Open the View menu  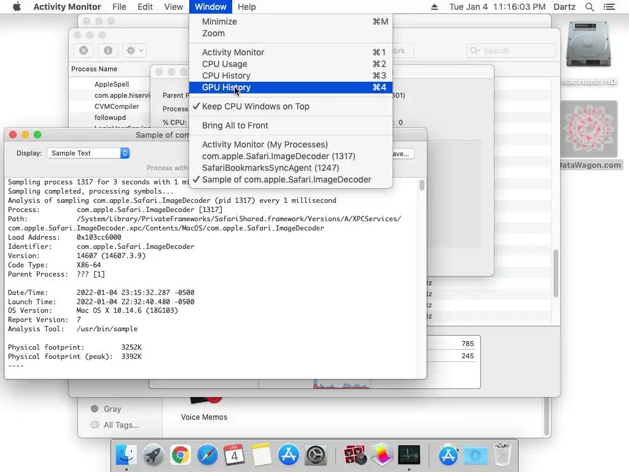(173, 7)
